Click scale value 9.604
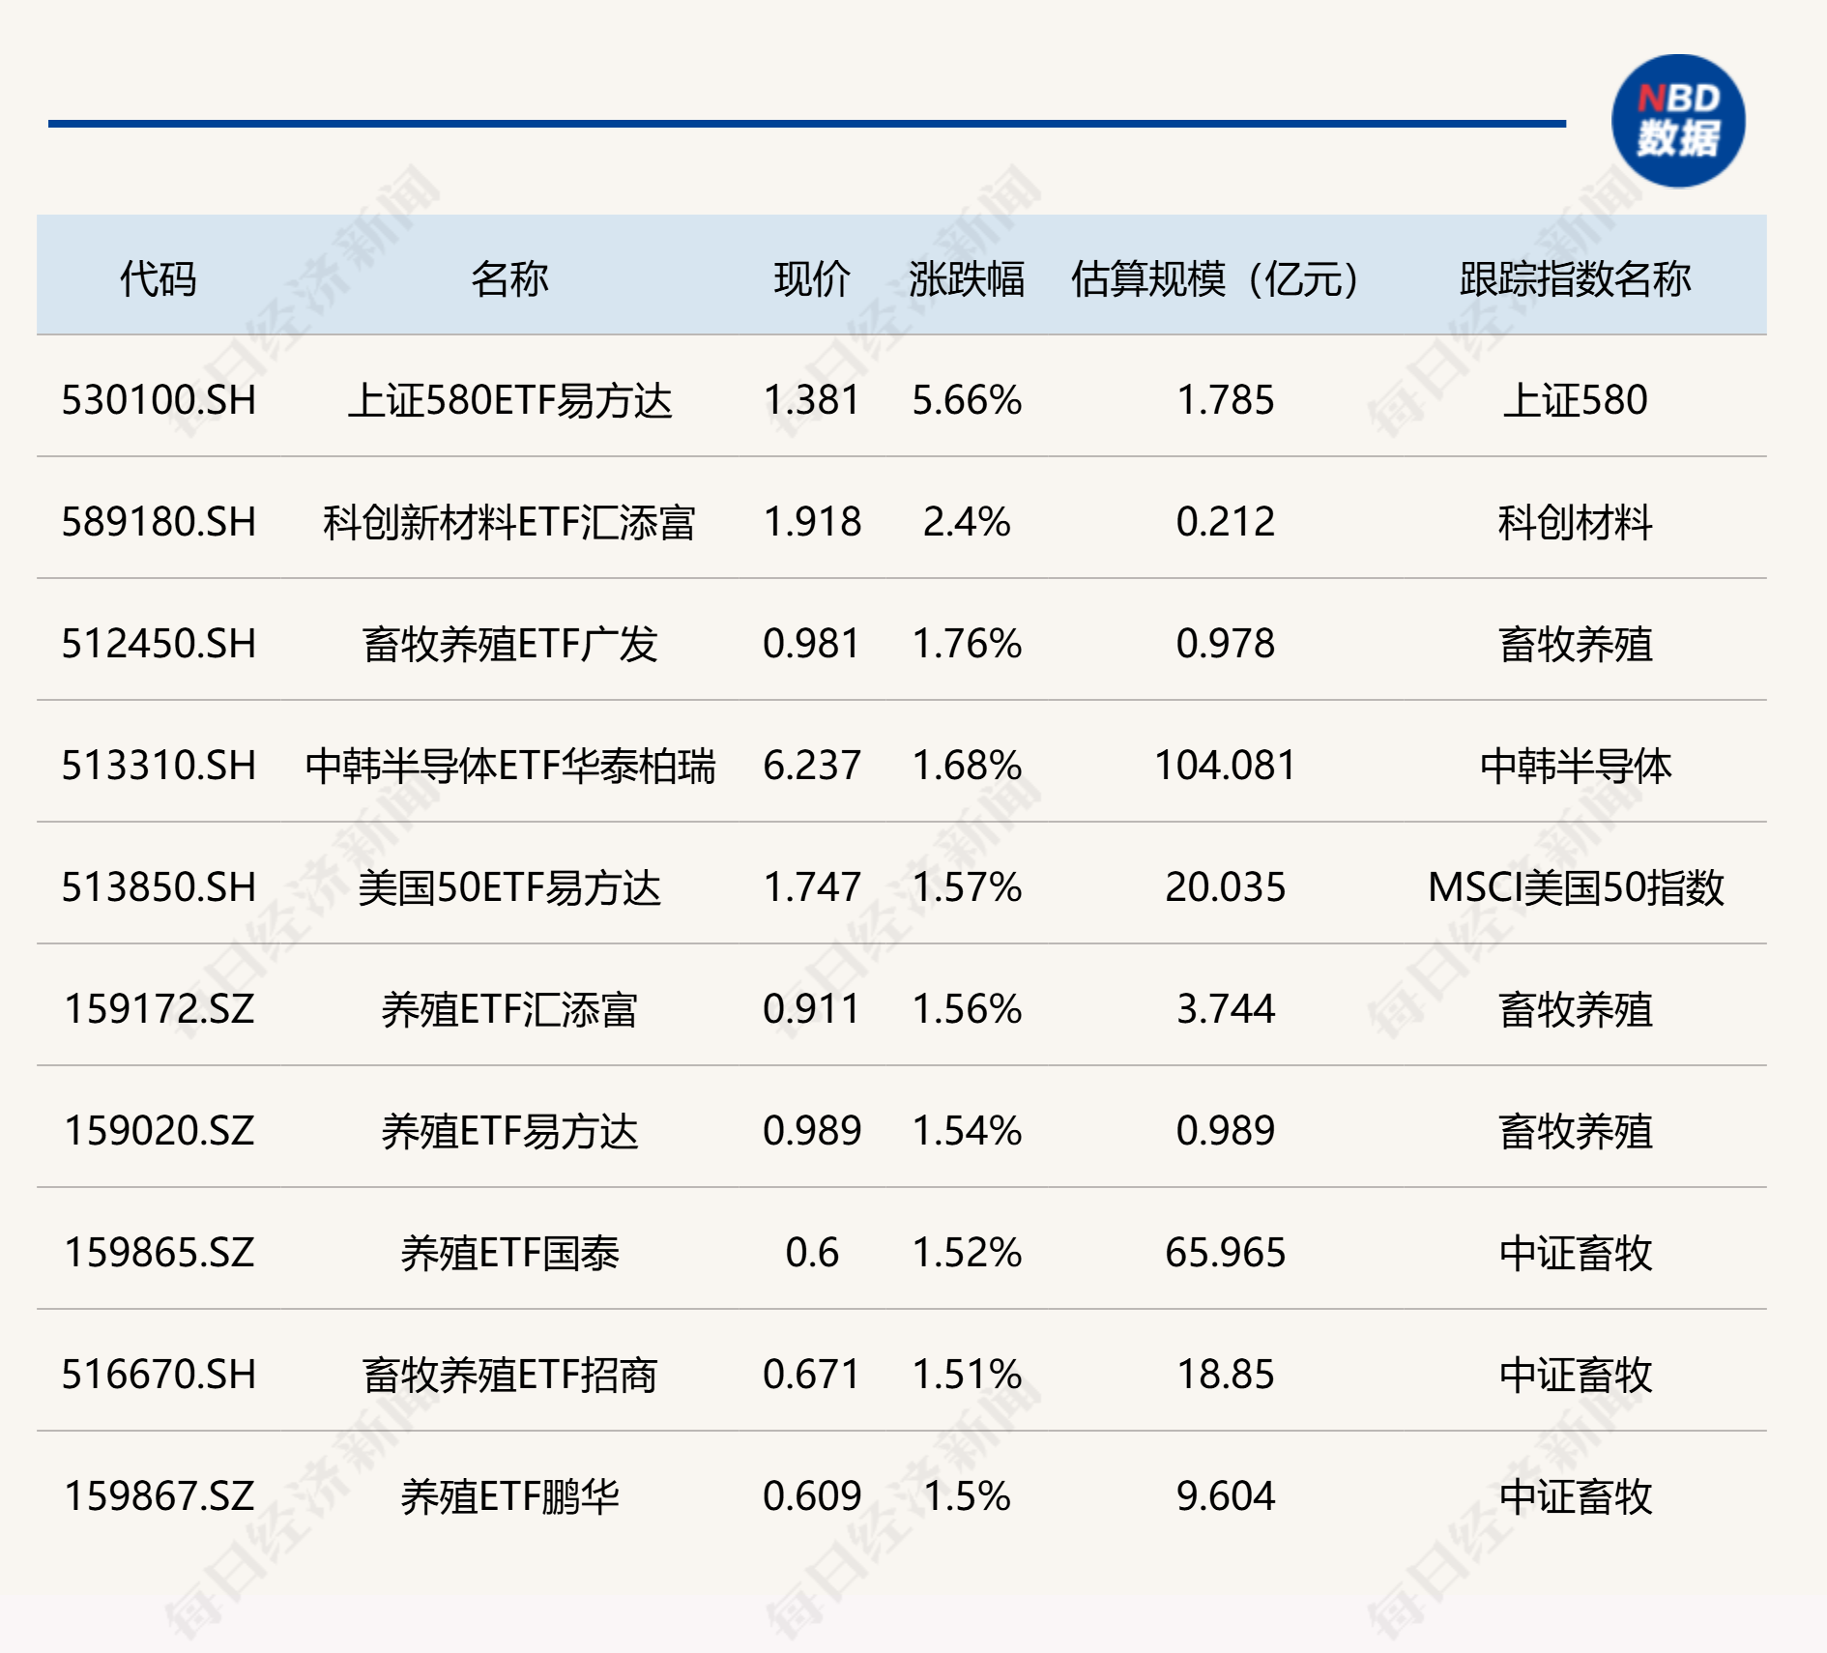This screenshot has width=1827, height=1653. click(1225, 1496)
